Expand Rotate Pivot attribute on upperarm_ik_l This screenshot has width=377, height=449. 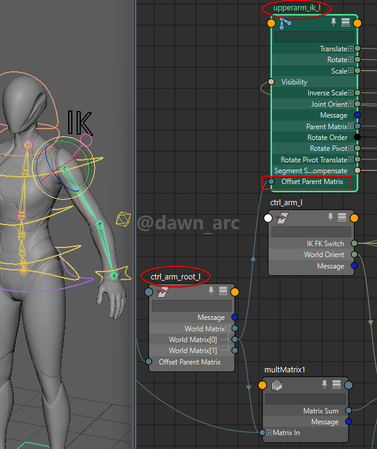pos(350,148)
